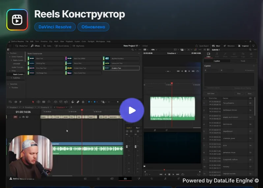Open the Media Pool panel
This screenshot has height=188, width=263.
21,46
